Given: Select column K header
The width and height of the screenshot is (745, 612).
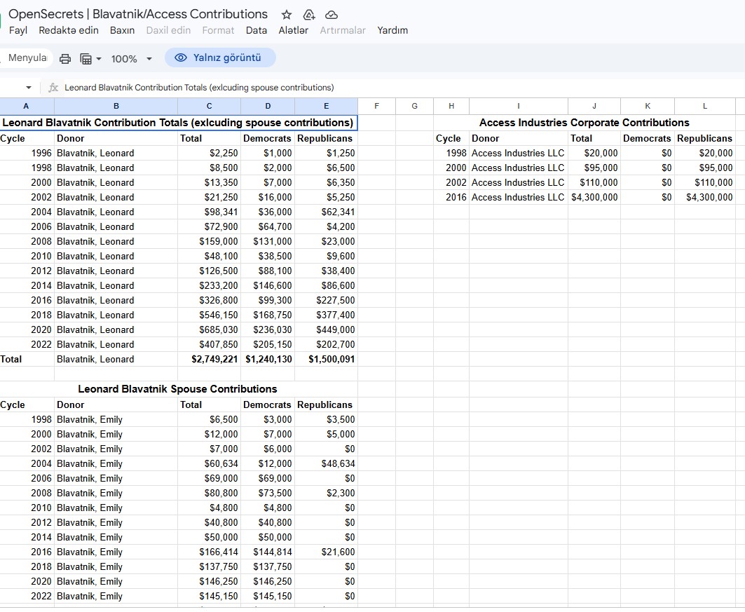Looking at the screenshot, I should pos(647,106).
